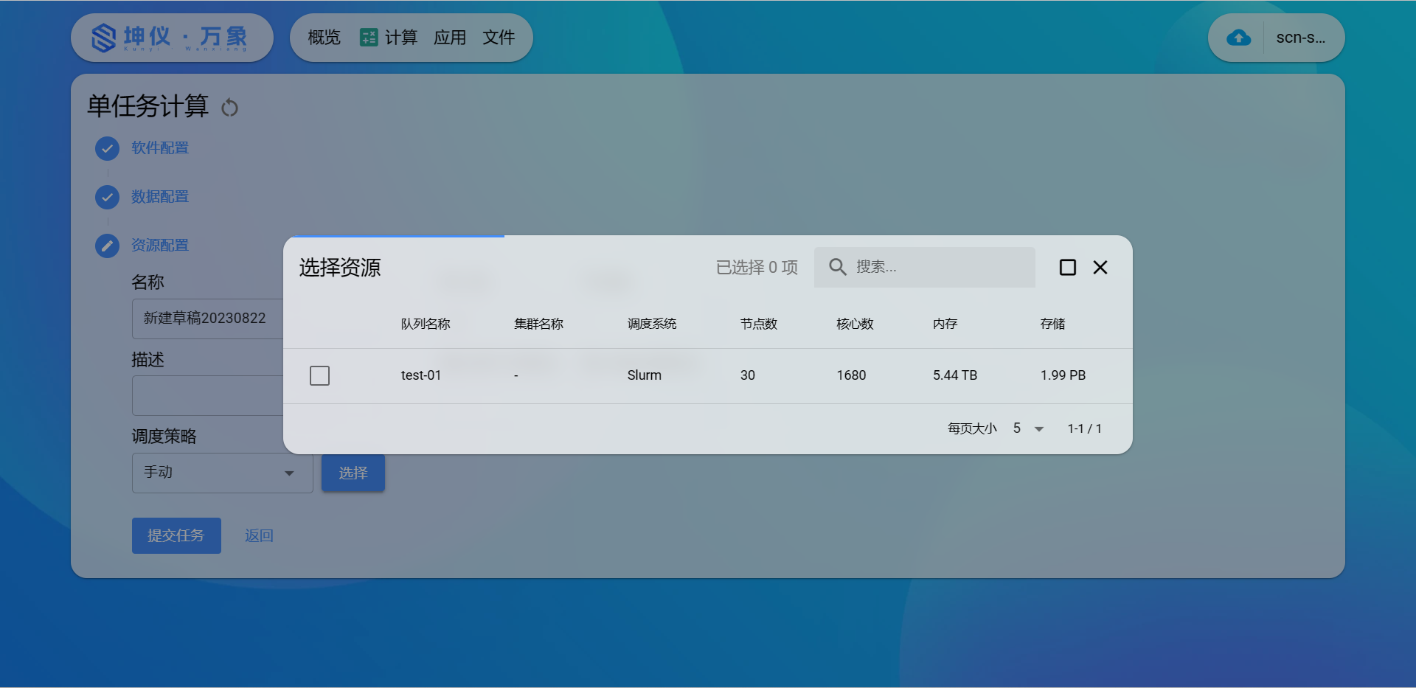Click the 资源配置 step pencil icon

click(107, 246)
